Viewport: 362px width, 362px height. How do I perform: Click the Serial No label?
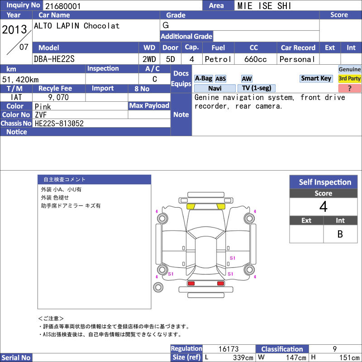pos(16,357)
